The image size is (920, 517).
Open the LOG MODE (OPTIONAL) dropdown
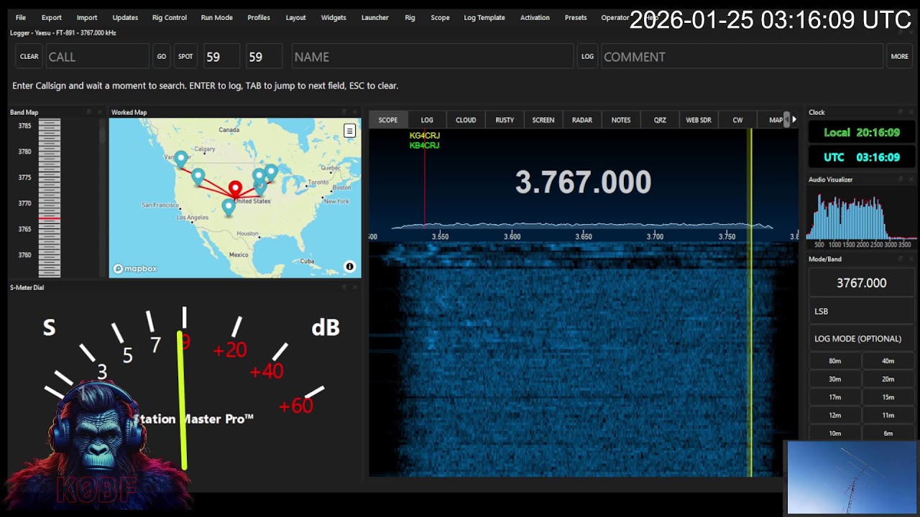[861, 338]
